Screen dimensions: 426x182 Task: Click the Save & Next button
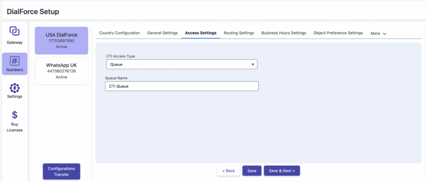coord(282,171)
